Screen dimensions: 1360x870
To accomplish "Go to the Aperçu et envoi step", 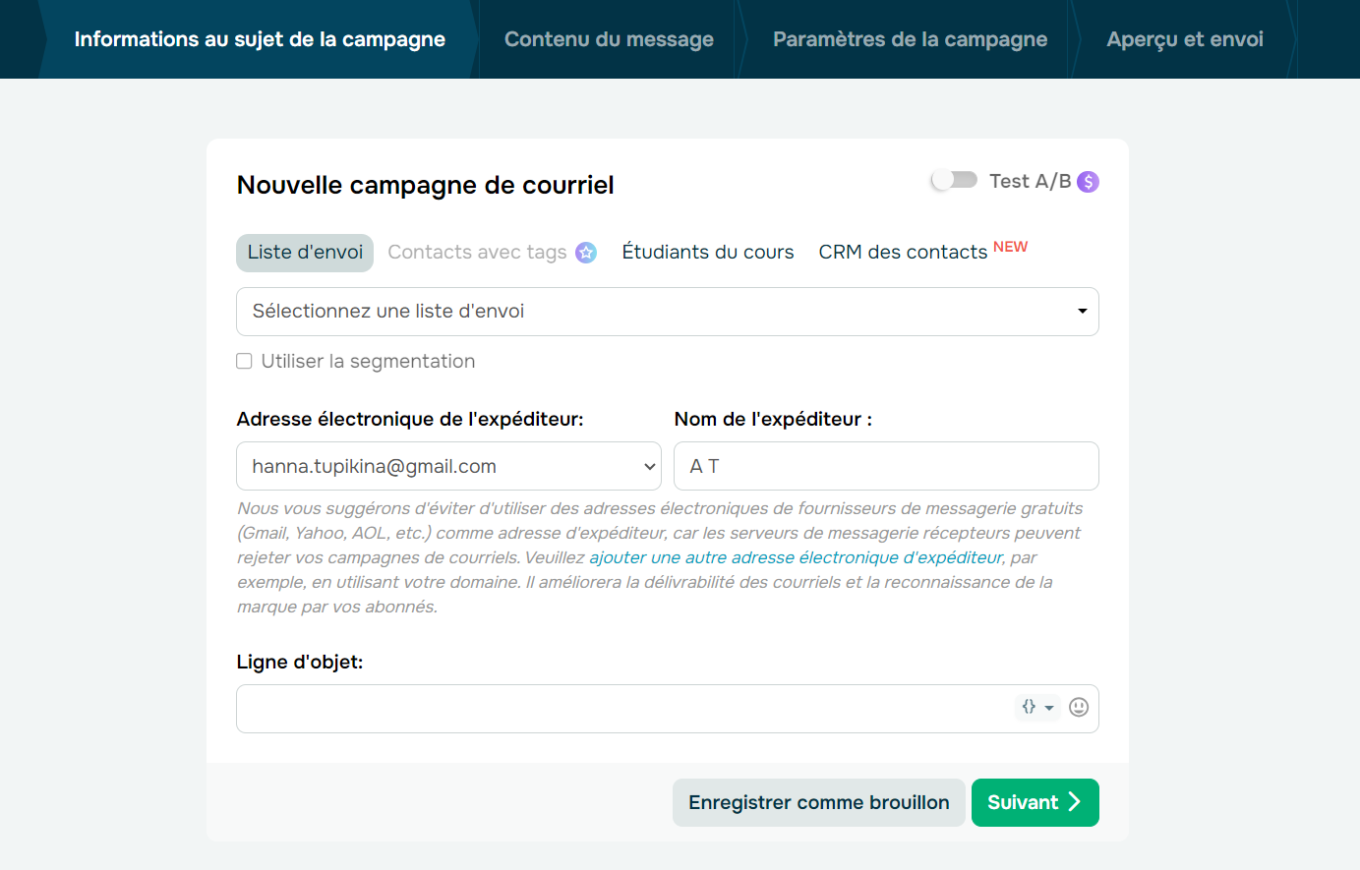I will [1184, 39].
